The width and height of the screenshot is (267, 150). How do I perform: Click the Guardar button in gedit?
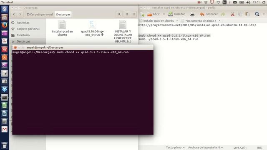(x=176, y=14)
